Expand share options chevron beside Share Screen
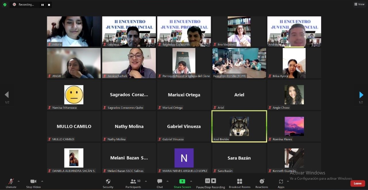 click(x=191, y=181)
